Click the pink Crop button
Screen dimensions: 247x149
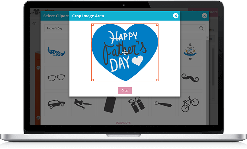[x=124, y=90]
